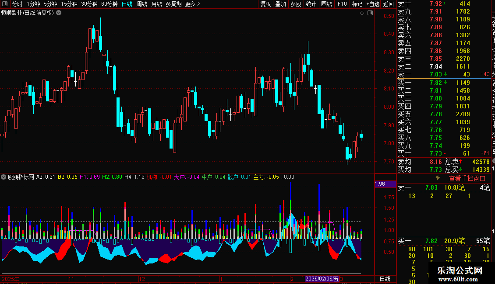The width and height of the screenshot is (495, 284).
Task: Switch to the 月线 monthly chart
Action: pos(156,4)
